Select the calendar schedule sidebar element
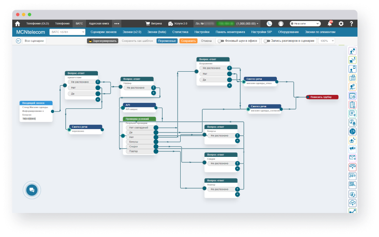The image size is (379, 237). [x=352, y=96]
